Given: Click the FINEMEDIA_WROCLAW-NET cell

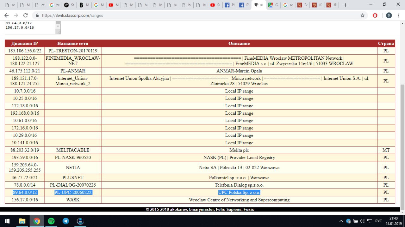Looking at the screenshot, I should coord(73,61).
